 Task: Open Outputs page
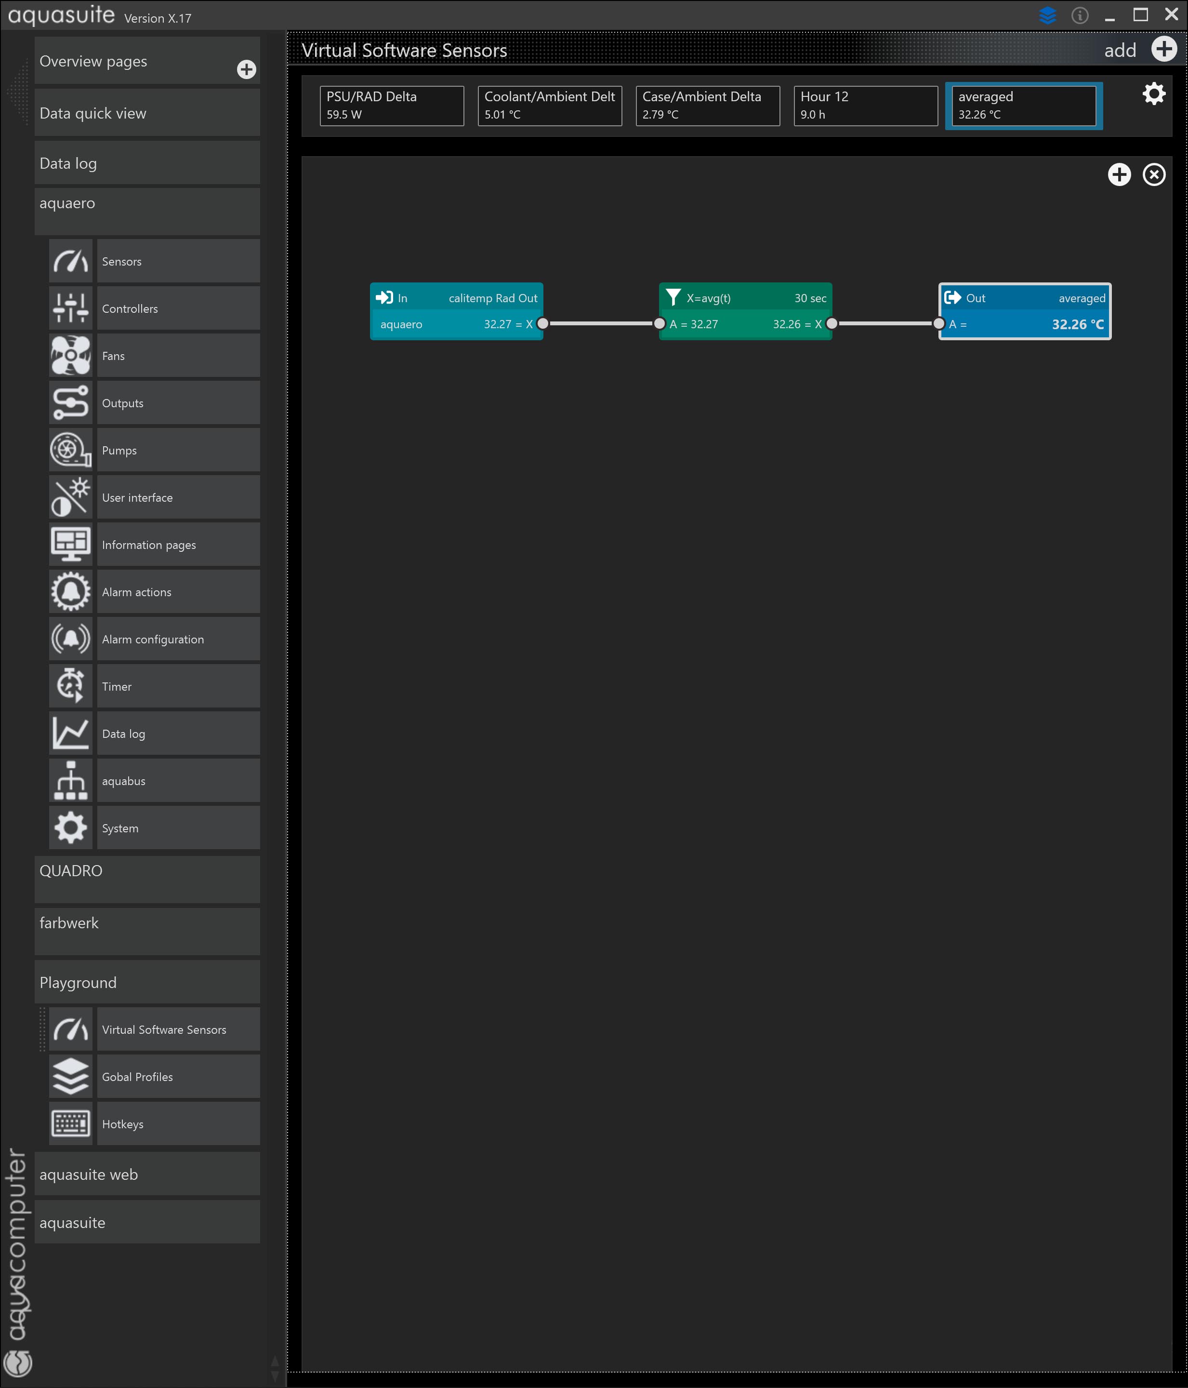click(178, 402)
